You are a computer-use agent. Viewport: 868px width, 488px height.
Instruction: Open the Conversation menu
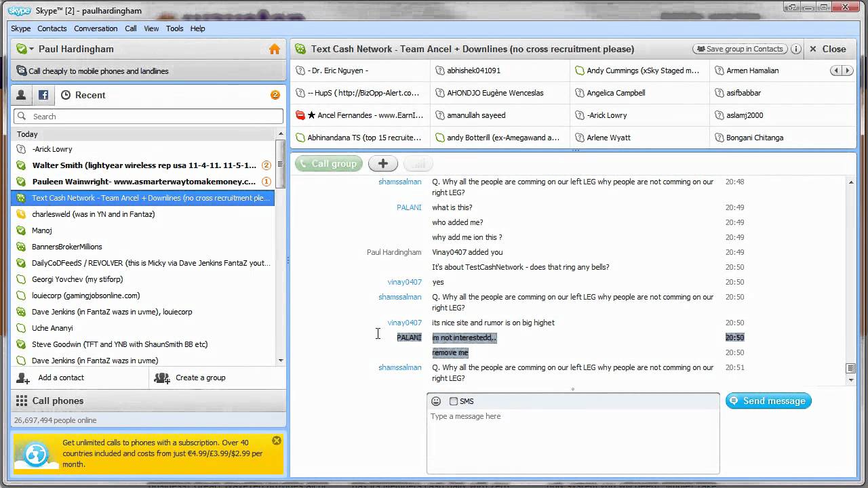click(x=96, y=28)
